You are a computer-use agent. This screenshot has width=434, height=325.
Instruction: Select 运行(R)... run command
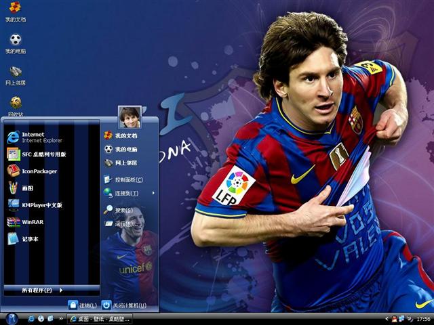pos(121,223)
